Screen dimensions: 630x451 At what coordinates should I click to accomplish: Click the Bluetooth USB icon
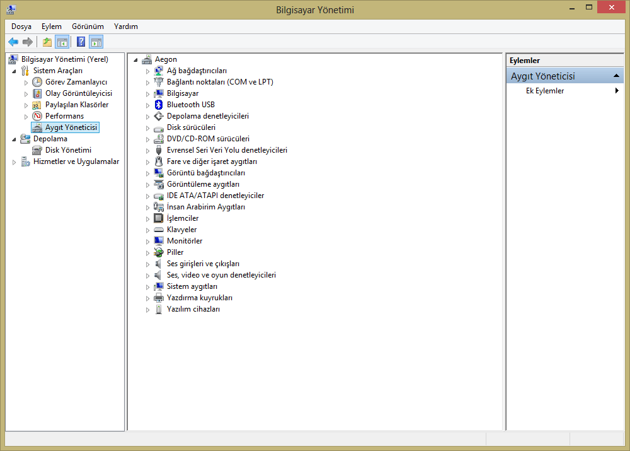point(159,105)
